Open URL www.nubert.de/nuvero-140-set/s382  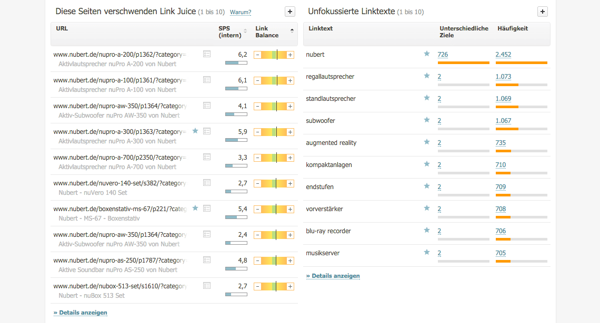coord(120,183)
